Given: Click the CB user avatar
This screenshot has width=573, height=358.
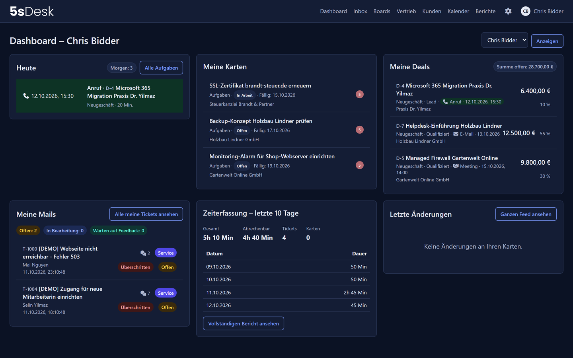Looking at the screenshot, I should pos(526,11).
